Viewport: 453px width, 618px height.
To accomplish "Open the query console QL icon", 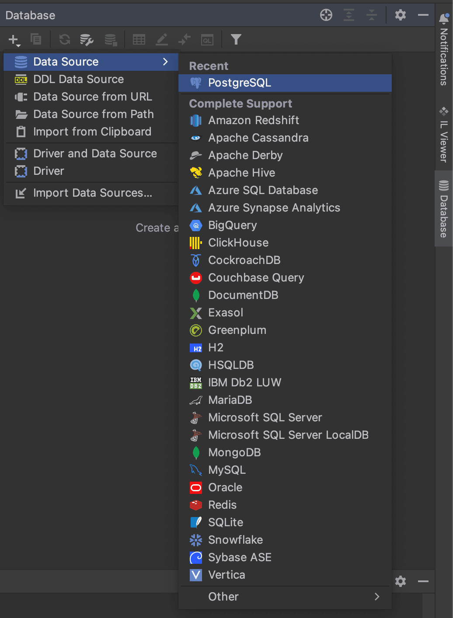I will point(207,40).
